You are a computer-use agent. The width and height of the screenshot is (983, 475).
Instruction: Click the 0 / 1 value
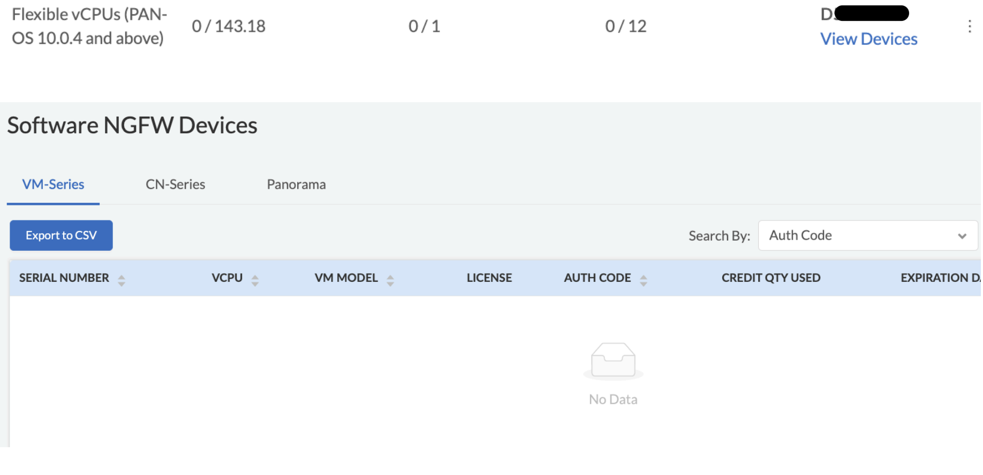(424, 26)
